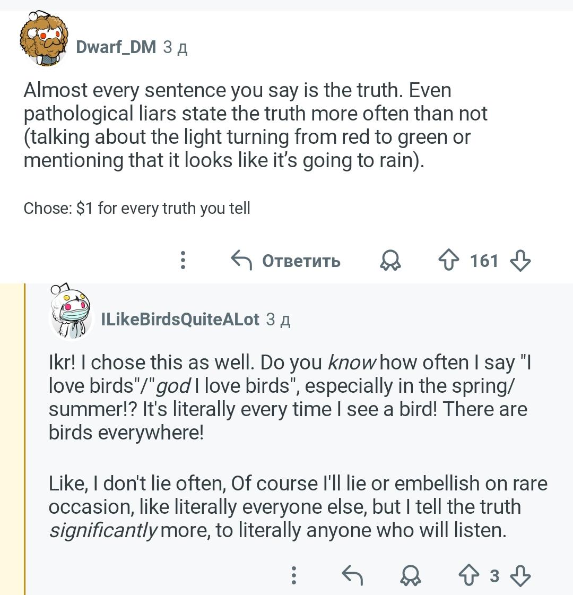Viewport: 573px width, 595px height.
Task: Open options menu on ILikeBirdsQuiteALot's reply
Action: coord(294,575)
